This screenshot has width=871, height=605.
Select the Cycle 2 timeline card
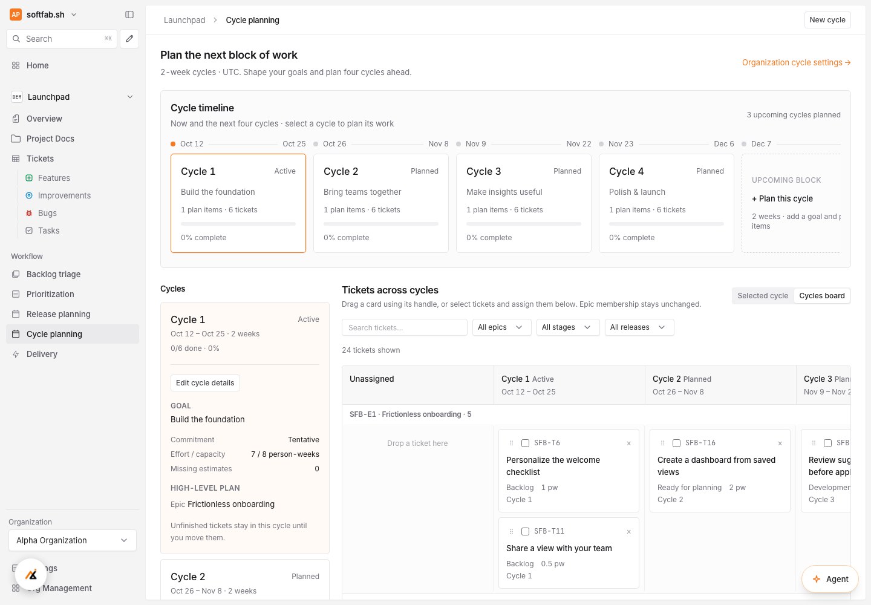tap(381, 203)
